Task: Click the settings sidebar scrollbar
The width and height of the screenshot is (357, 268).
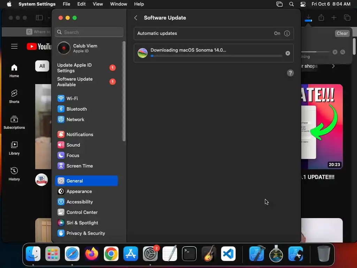Action: (x=124, y=91)
